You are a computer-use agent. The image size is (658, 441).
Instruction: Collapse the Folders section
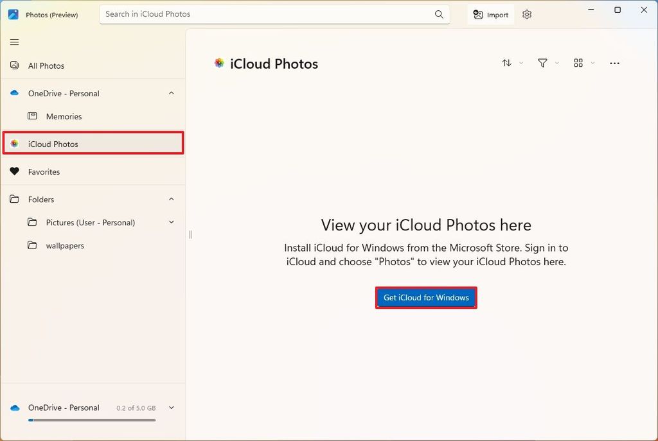(171, 199)
